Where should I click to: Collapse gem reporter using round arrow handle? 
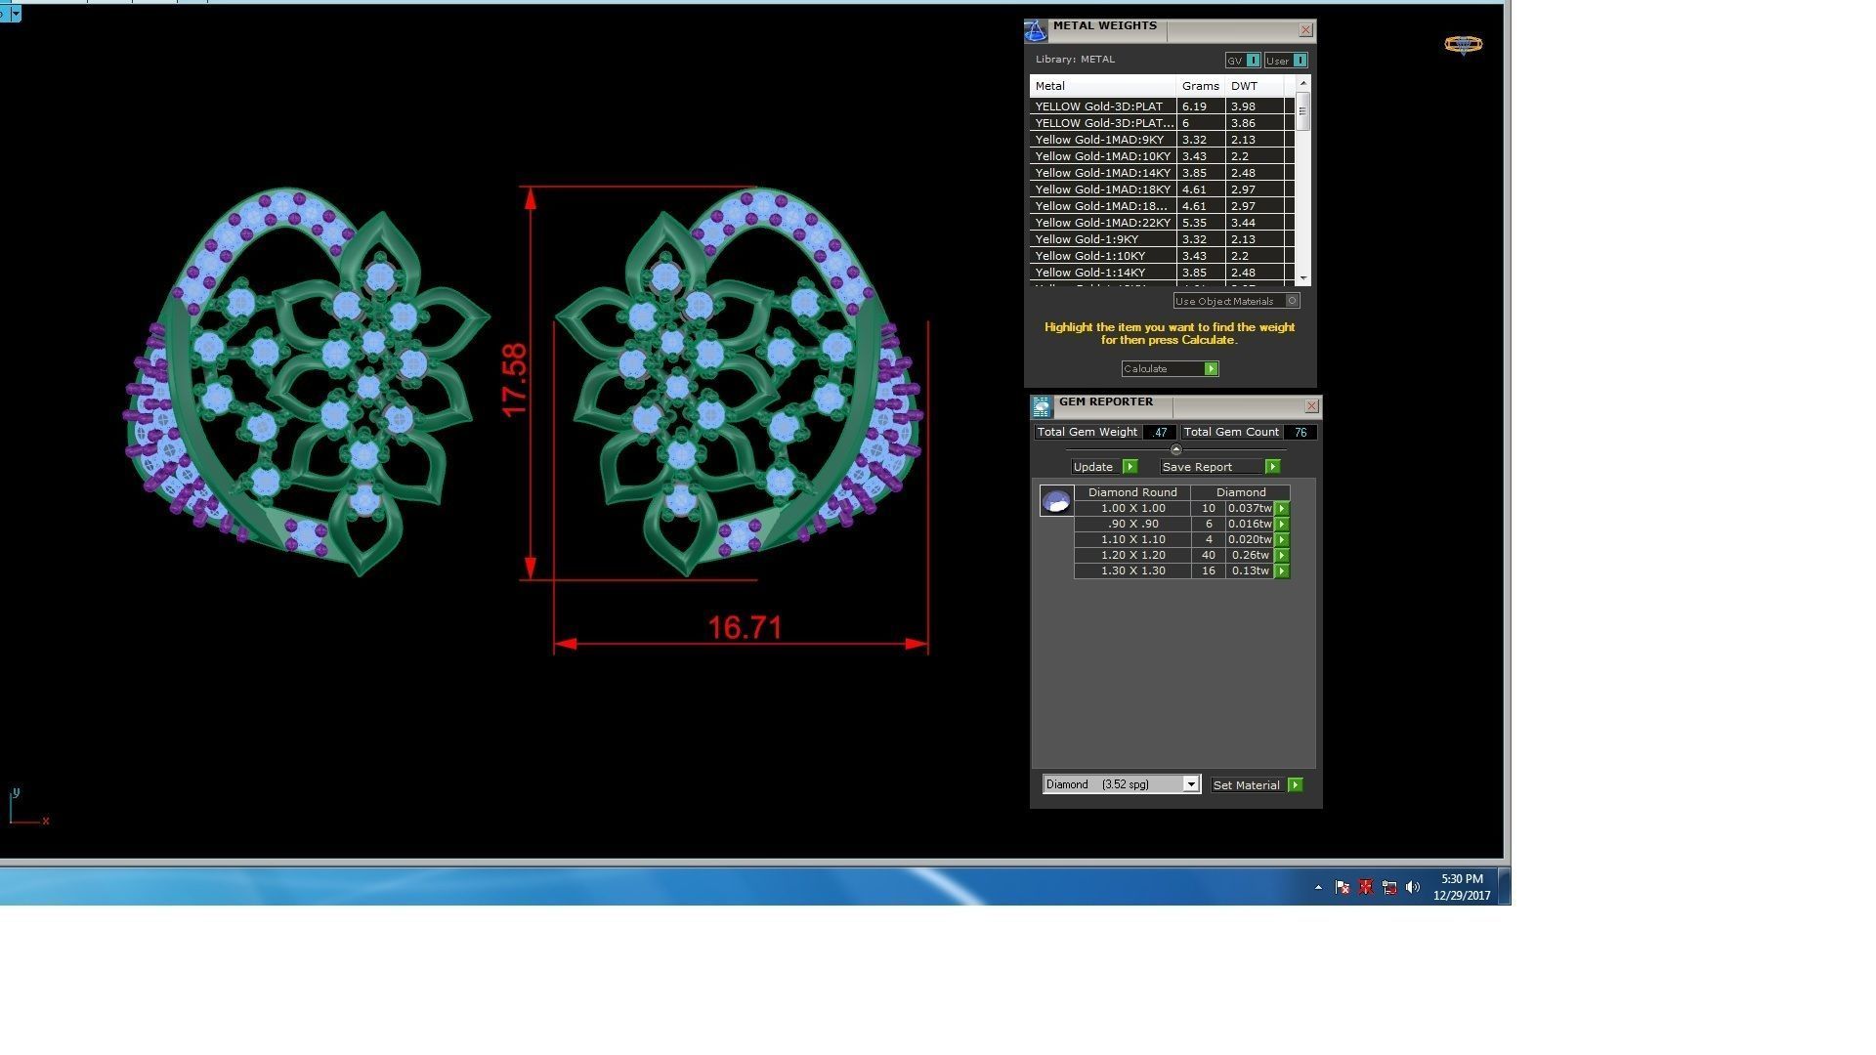[1175, 450]
